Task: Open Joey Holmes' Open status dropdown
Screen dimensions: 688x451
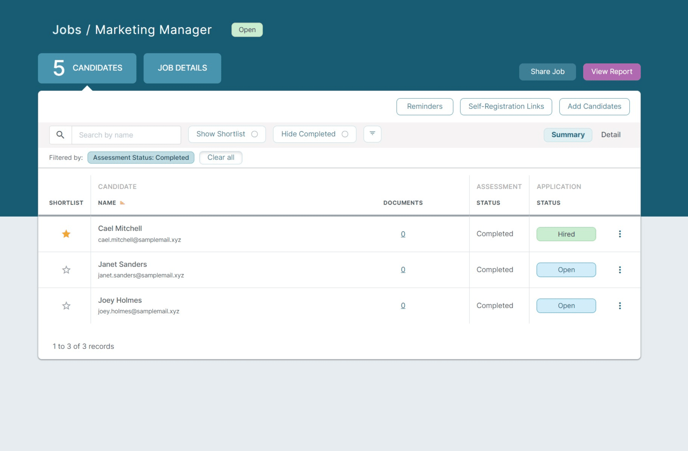Action: click(x=566, y=306)
